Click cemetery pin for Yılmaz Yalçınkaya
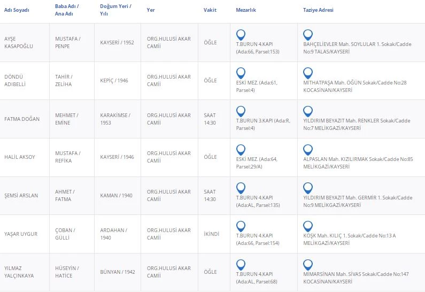The image size is (425, 292). tap(241, 264)
